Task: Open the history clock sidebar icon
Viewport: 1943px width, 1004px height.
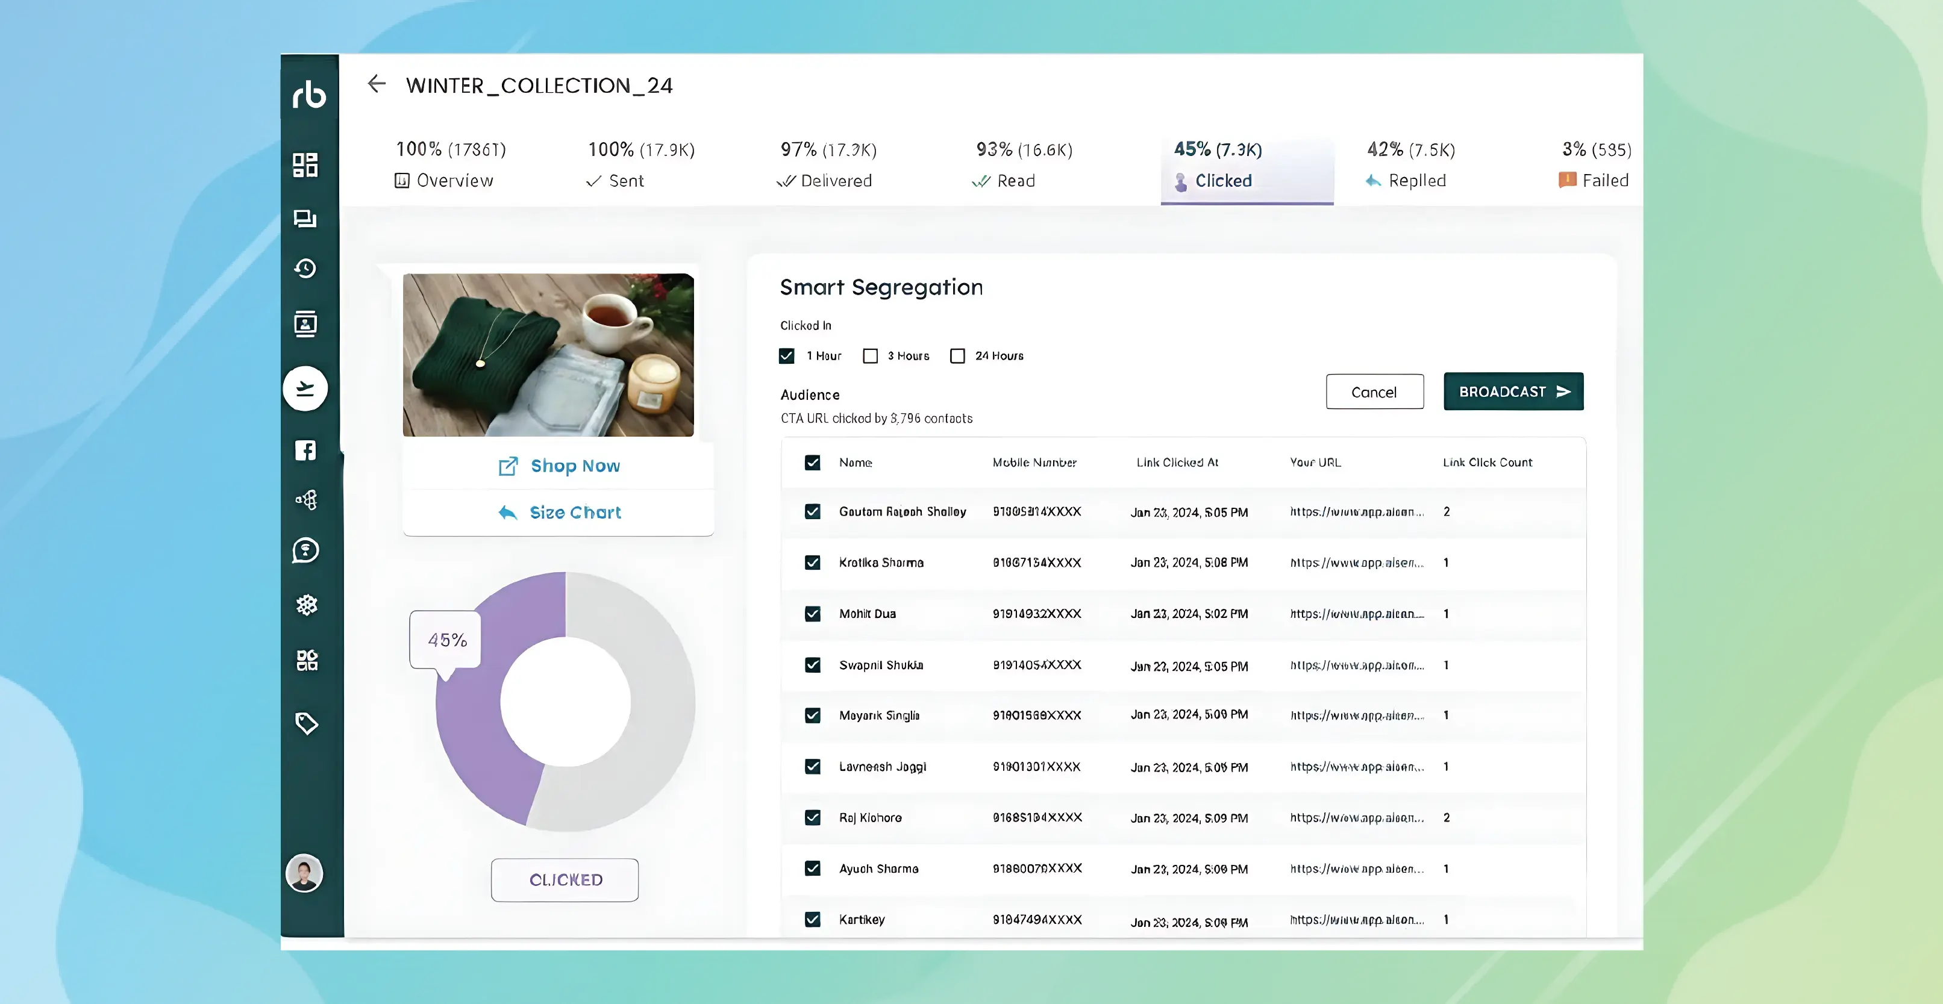Action: click(x=305, y=269)
